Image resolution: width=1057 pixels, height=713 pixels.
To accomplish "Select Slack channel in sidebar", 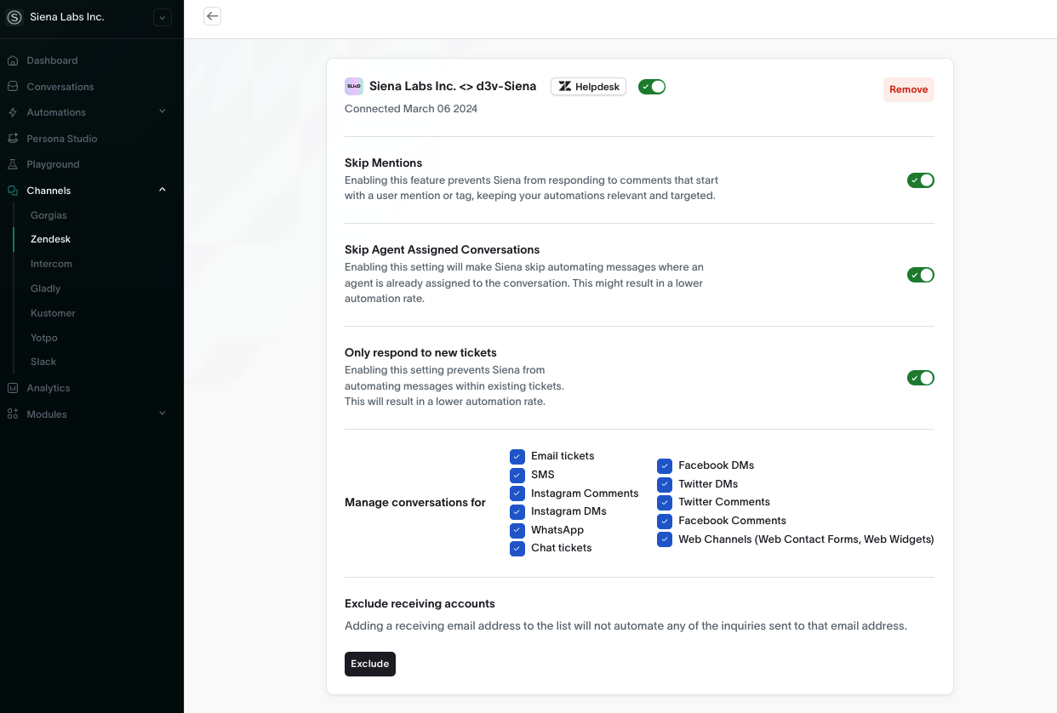I will click(x=43, y=362).
